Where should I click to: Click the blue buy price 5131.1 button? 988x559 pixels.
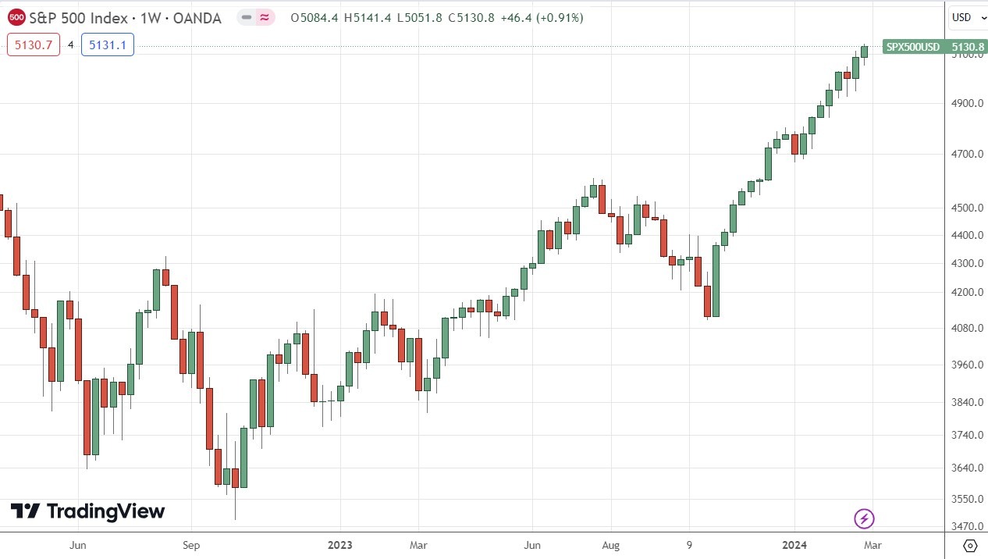click(108, 45)
